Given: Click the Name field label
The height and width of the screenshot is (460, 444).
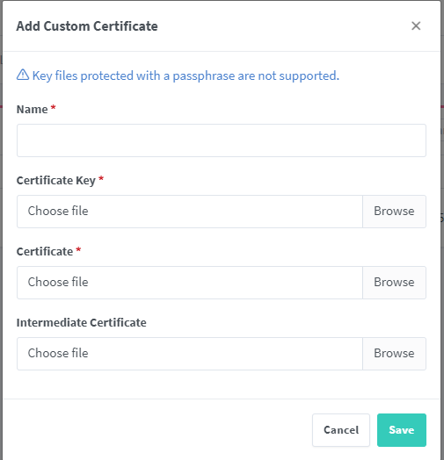Looking at the screenshot, I should 32,110.
